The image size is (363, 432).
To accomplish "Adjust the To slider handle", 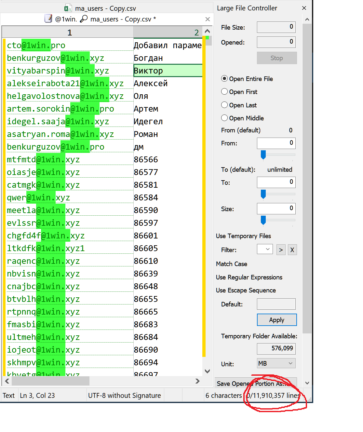I will click(x=263, y=194).
